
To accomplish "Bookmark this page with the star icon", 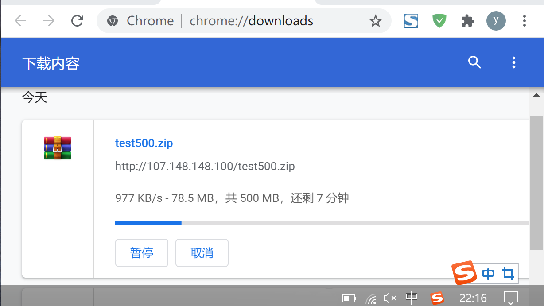I will pyautogui.click(x=376, y=21).
